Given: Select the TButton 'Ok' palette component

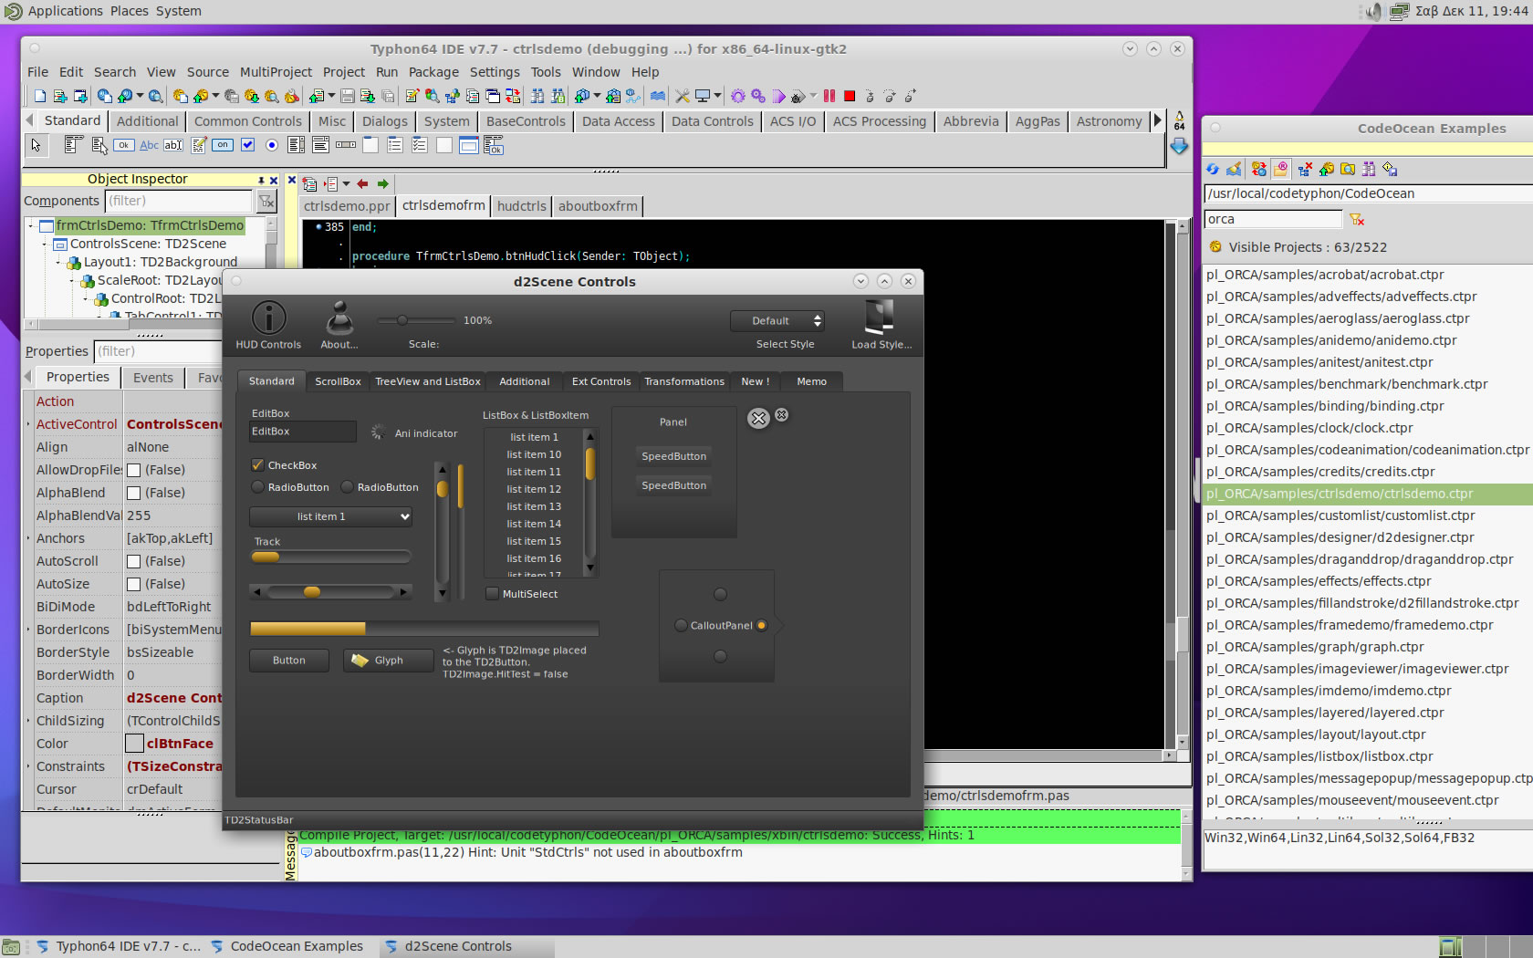Looking at the screenshot, I should [124, 145].
